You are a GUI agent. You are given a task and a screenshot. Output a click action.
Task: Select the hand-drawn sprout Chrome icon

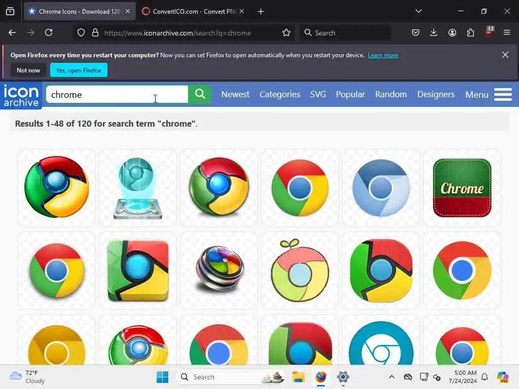pyautogui.click(x=300, y=270)
